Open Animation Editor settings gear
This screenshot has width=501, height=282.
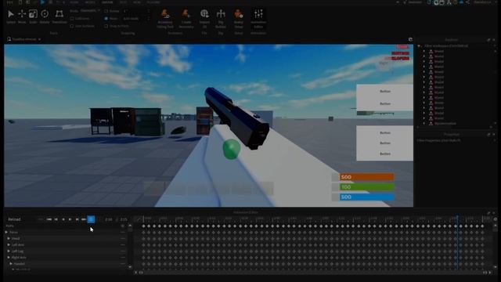pyautogui.click(x=496, y=219)
